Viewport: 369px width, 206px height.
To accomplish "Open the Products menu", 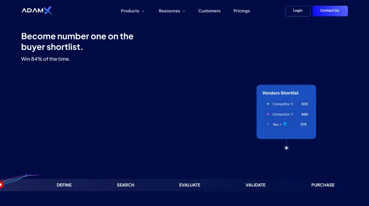I will 130,11.
